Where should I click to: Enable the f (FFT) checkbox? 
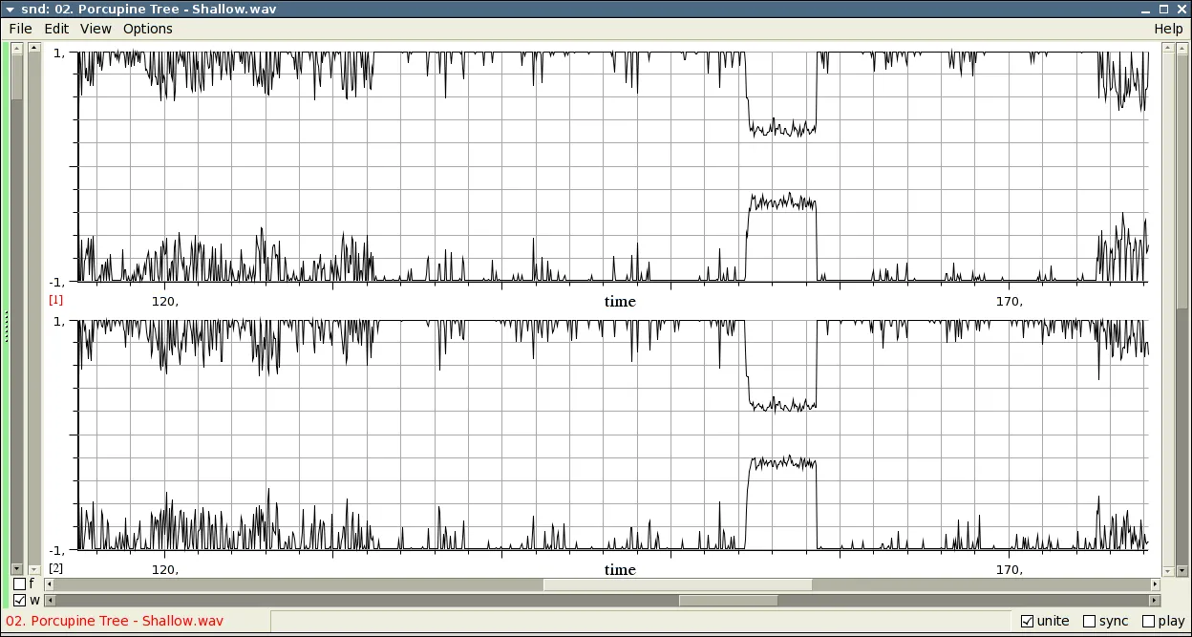[x=20, y=584]
